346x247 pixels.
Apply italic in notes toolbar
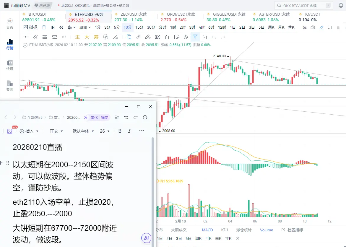[x=129, y=131]
